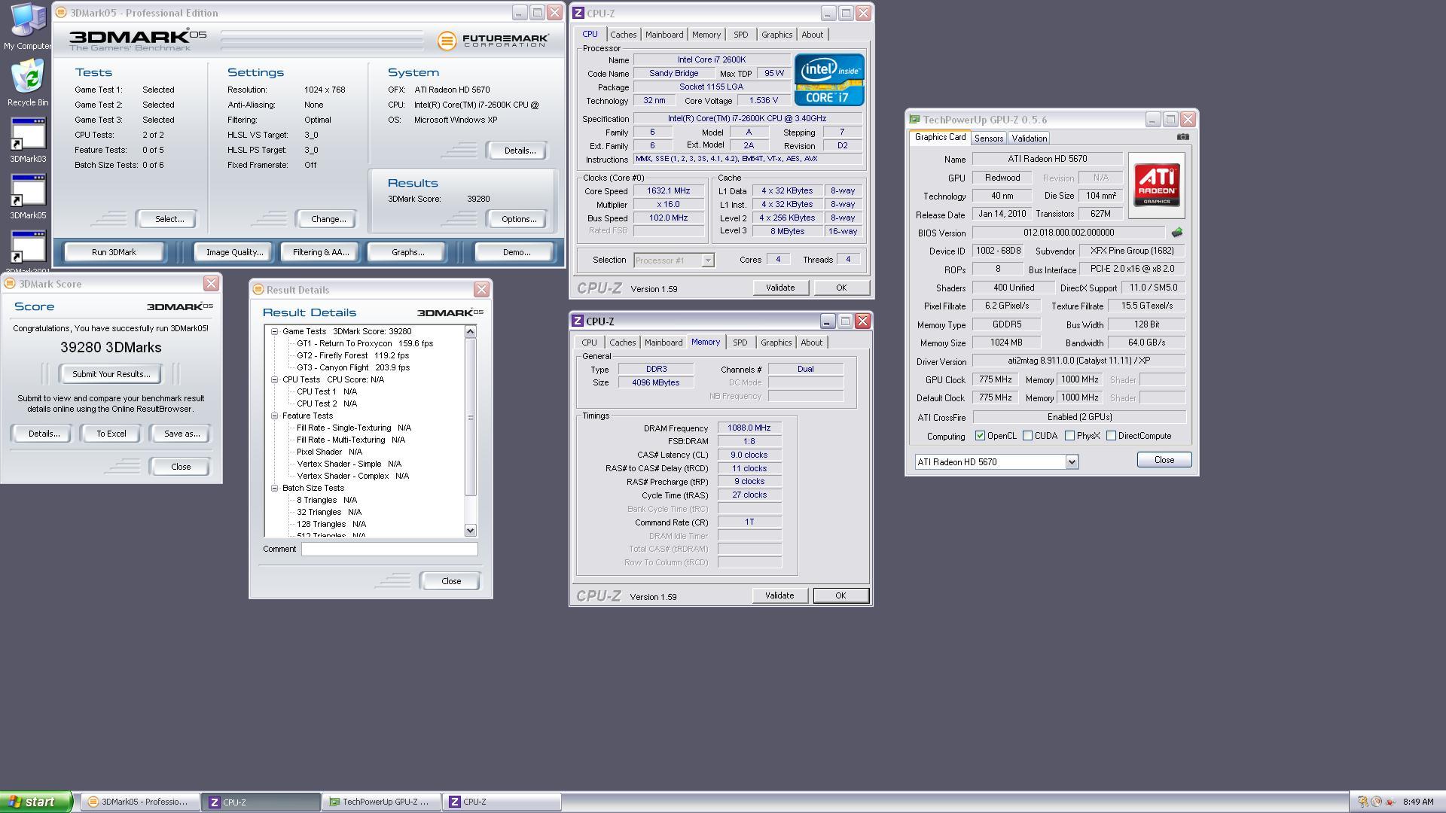This screenshot has width=1446, height=813.
Task: Collapse the Feature Tests tree node
Action: click(275, 416)
